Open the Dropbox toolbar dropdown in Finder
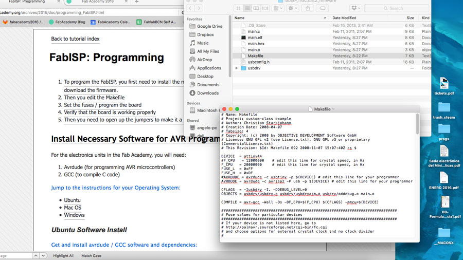 tap(356, 8)
